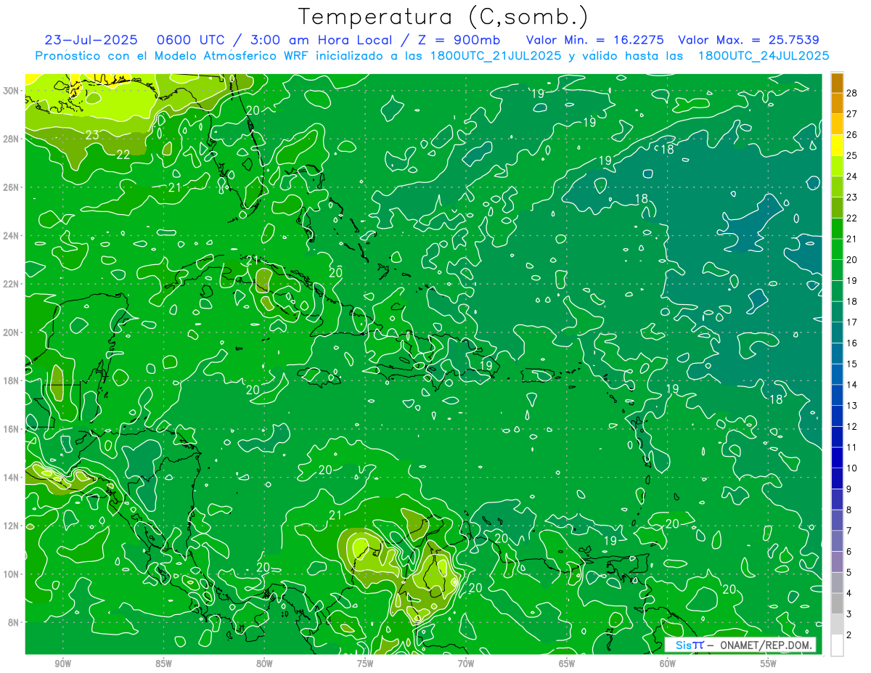Click the "12N" latitude axis label

click(12, 526)
